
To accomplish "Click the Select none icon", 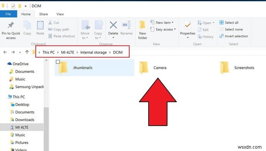I will [221, 29].
